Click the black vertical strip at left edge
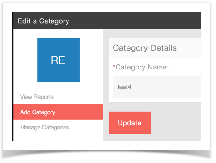 [x=13, y=76]
